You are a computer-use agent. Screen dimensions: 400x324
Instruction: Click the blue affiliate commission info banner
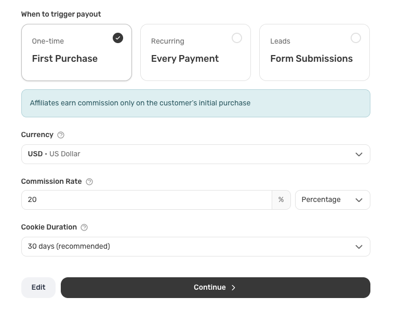pyautogui.click(x=195, y=103)
